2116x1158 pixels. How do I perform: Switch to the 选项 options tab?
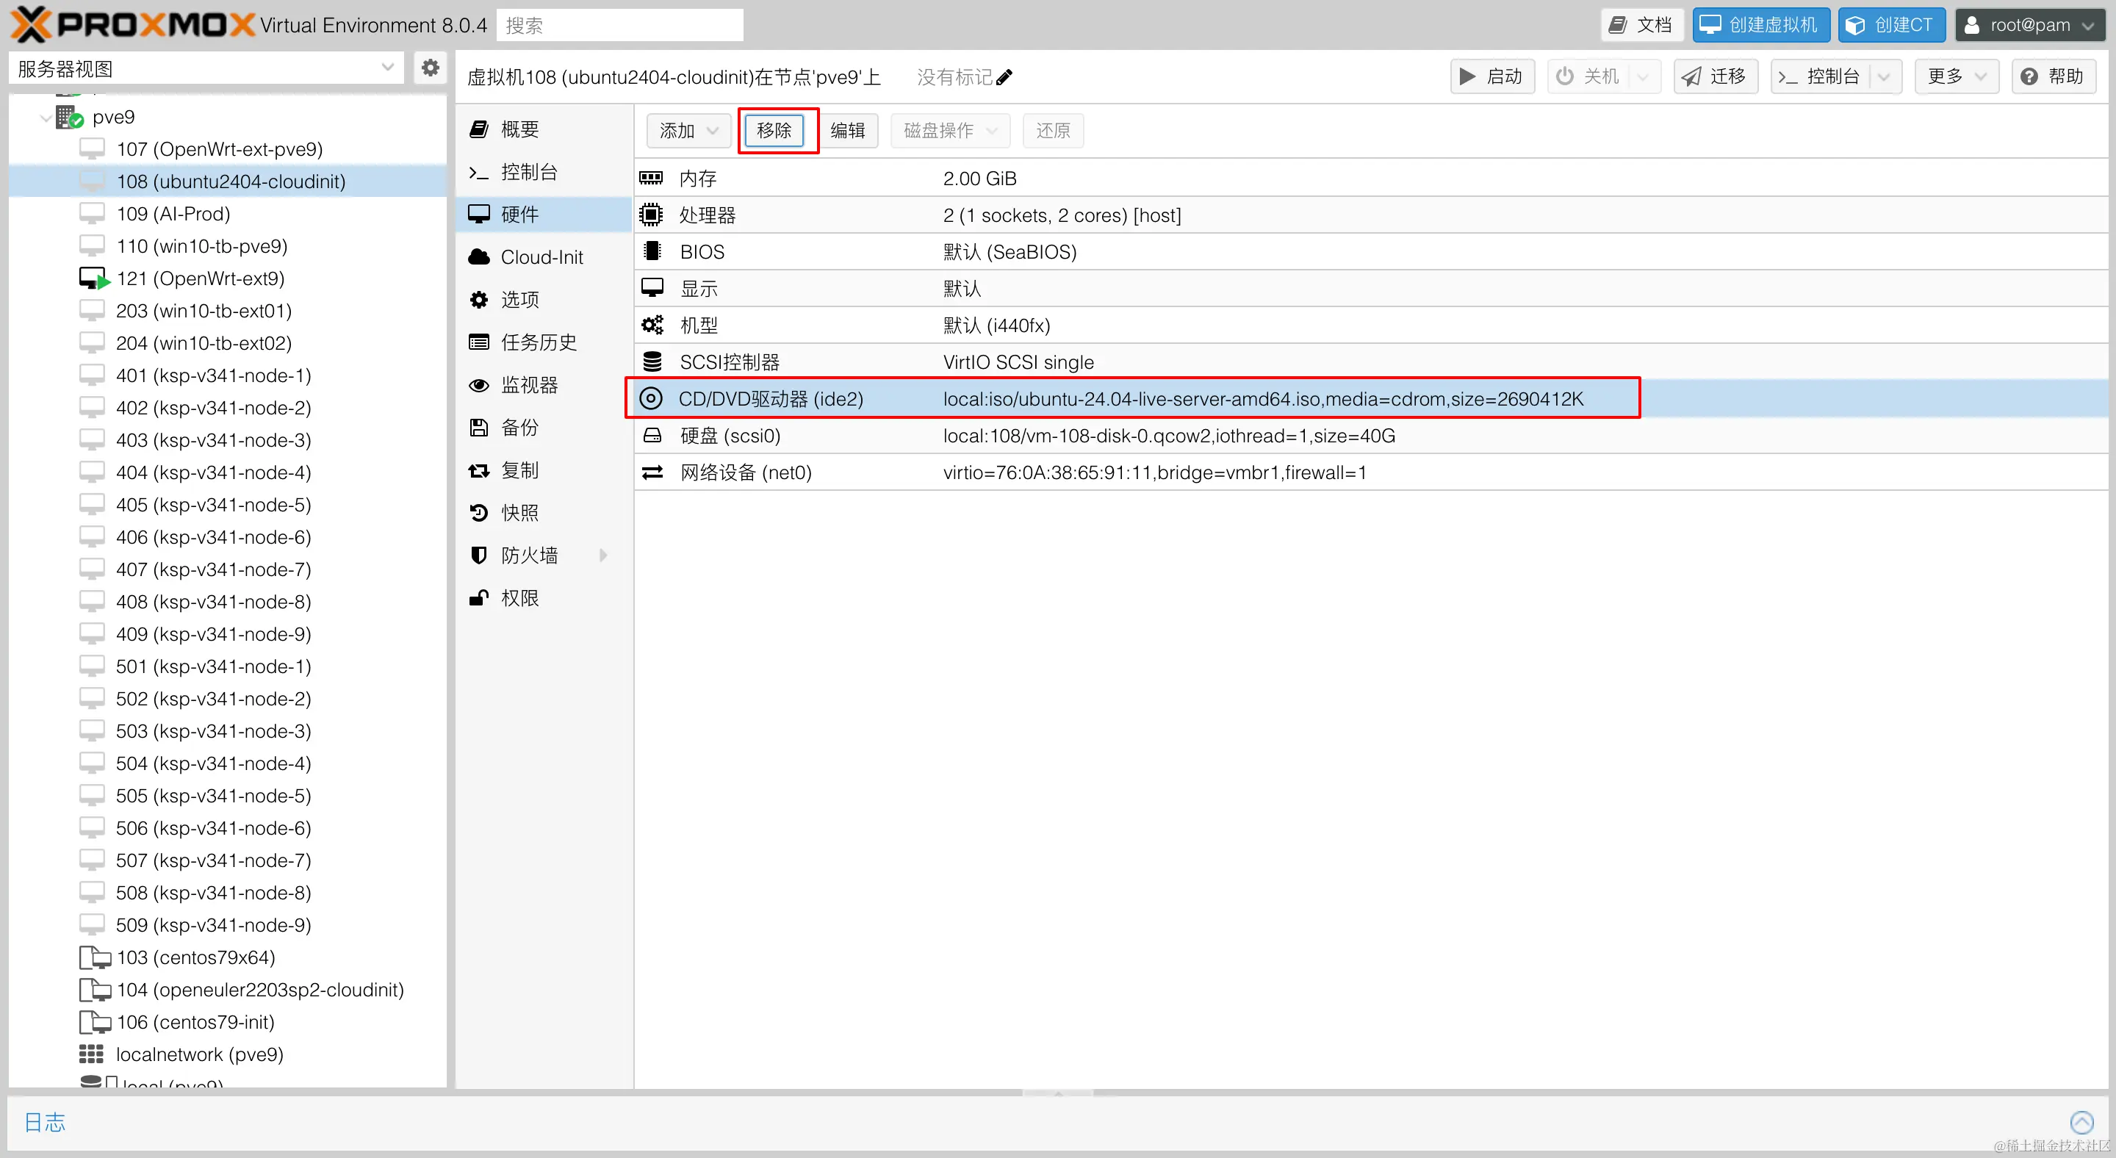[519, 300]
